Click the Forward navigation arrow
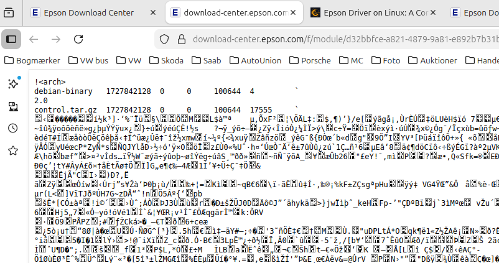Viewport: 499px width, 263px height. 56,39
